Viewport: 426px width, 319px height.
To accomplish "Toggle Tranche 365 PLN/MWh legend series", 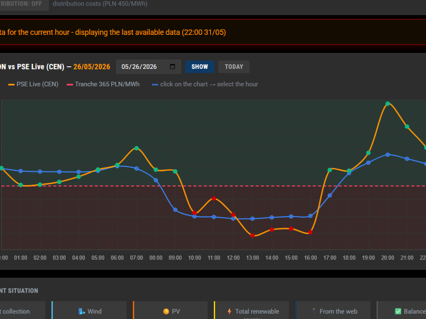I will pos(103,84).
